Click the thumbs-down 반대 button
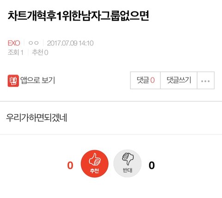222x198 pixels. [x=127, y=163]
